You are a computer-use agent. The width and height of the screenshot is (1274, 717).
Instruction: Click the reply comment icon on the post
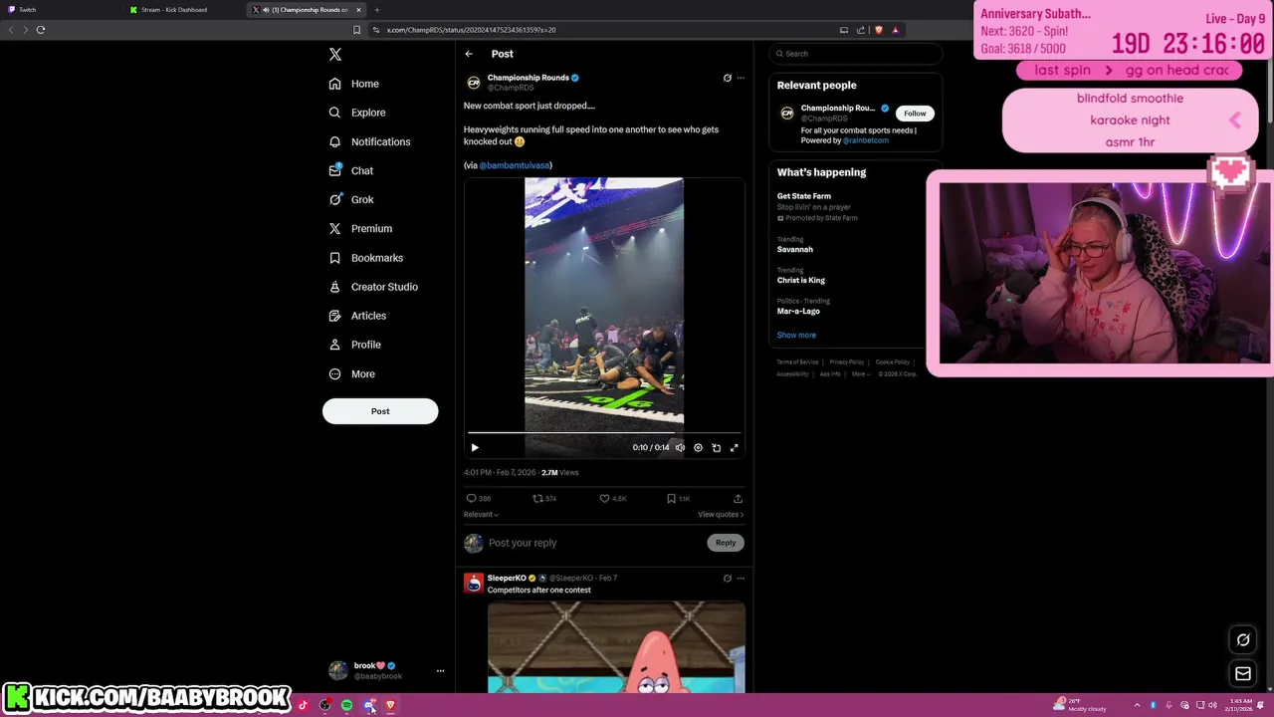(x=471, y=499)
